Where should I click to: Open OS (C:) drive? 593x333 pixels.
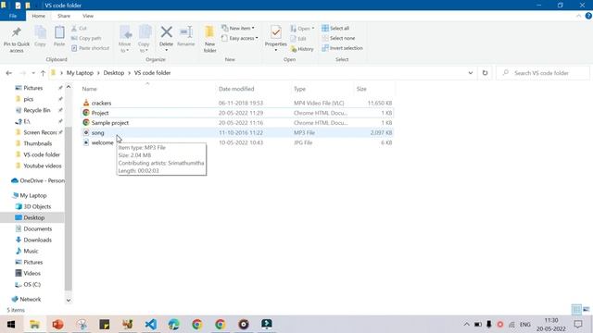[32, 284]
